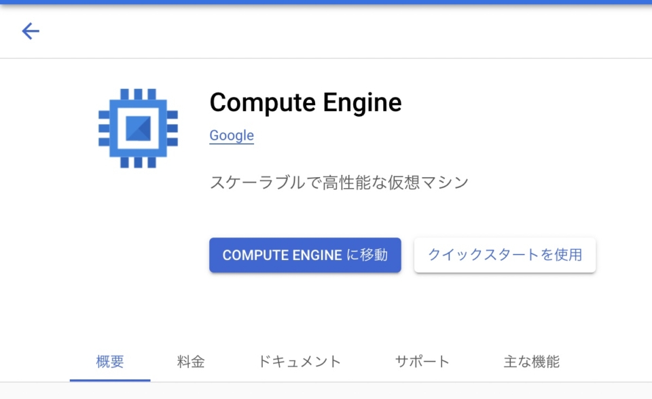Viewport: 652px width, 399px height.
Task: View the サポート tab
Action: click(422, 362)
